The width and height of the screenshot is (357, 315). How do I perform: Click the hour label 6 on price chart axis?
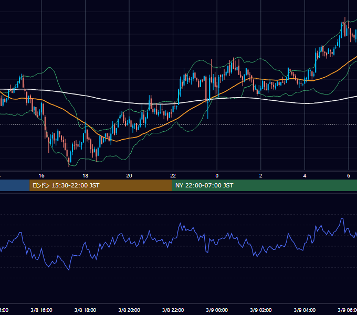(349, 176)
